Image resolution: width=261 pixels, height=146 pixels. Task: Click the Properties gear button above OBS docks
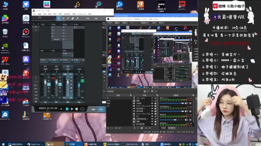point(146,91)
